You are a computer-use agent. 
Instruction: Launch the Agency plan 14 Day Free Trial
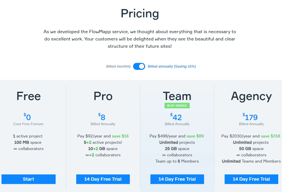pos(251,179)
